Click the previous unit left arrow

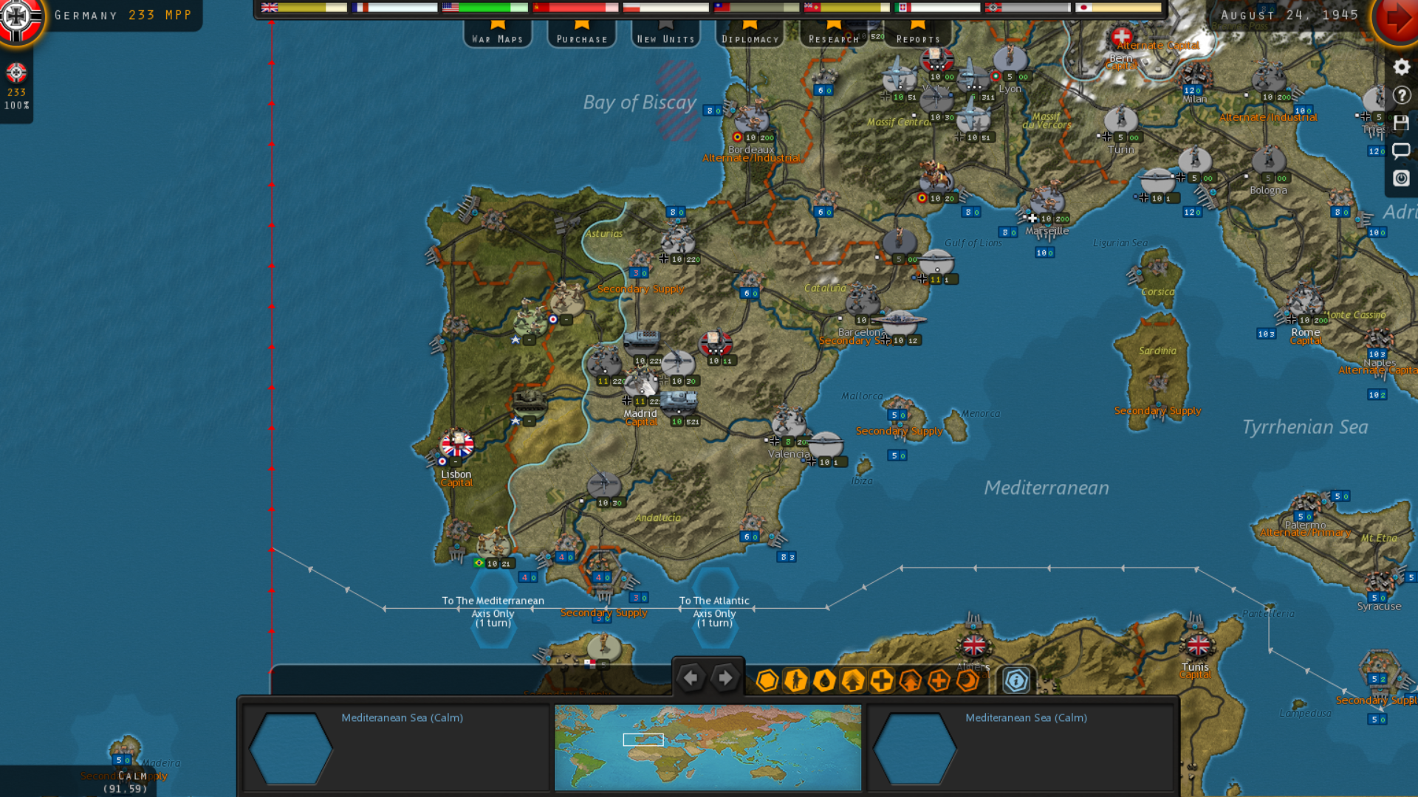[x=691, y=677]
